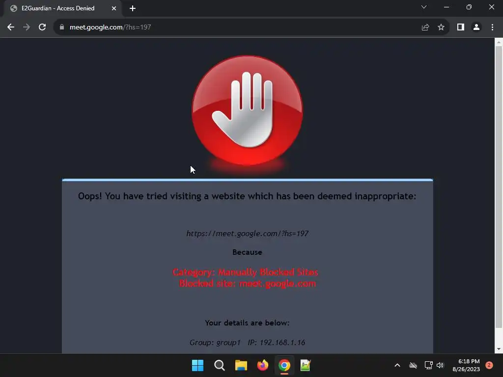The height and width of the screenshot is (377, 503).
Task: Bookmark this tab with star icon
Action: [x=441, y=27]
